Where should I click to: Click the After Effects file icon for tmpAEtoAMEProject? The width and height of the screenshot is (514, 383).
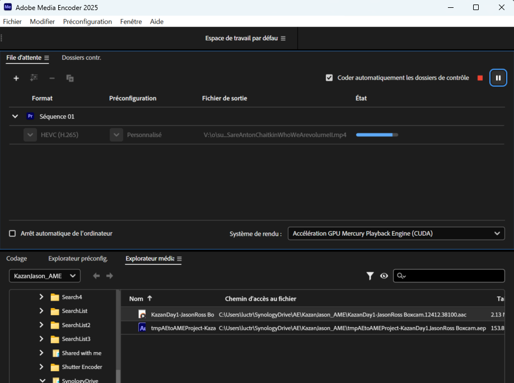pos(142,328)
